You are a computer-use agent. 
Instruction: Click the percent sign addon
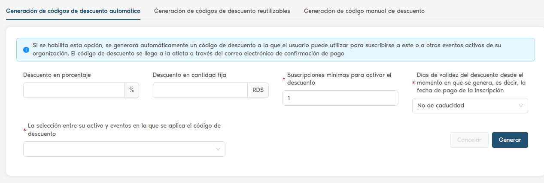[x=132, y=90]
